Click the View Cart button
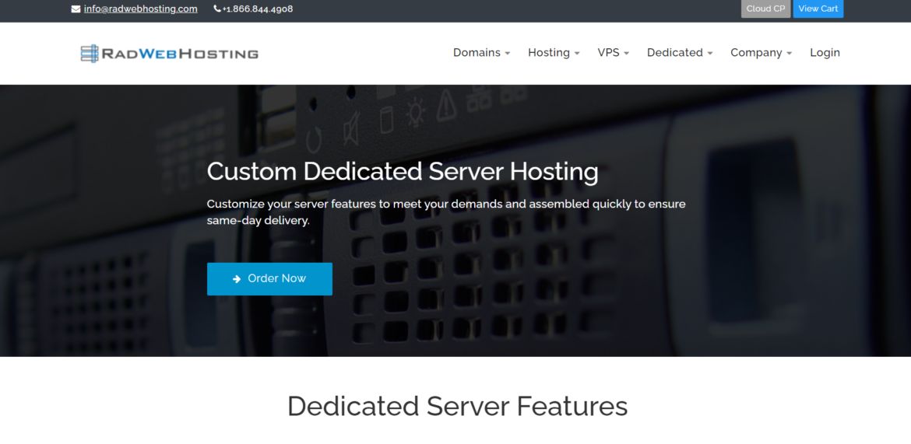911x444 pixels. pyautogui.click(x=818, y=9)
